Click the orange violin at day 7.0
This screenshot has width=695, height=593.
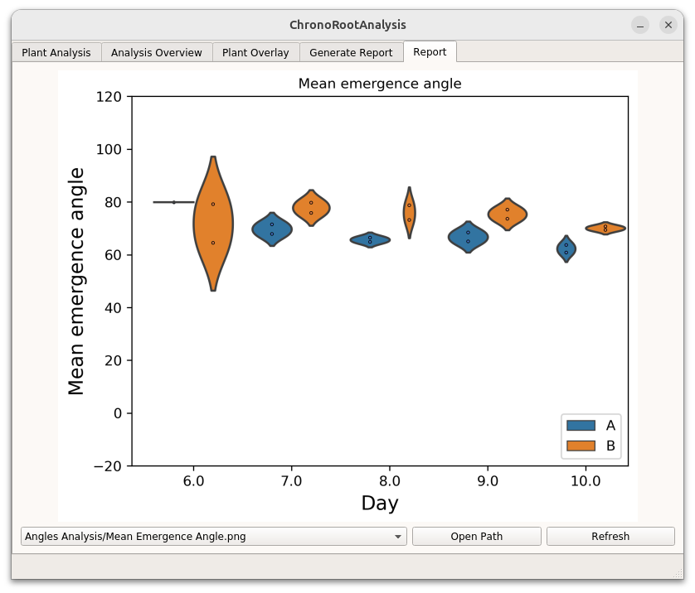click(311, 207)
